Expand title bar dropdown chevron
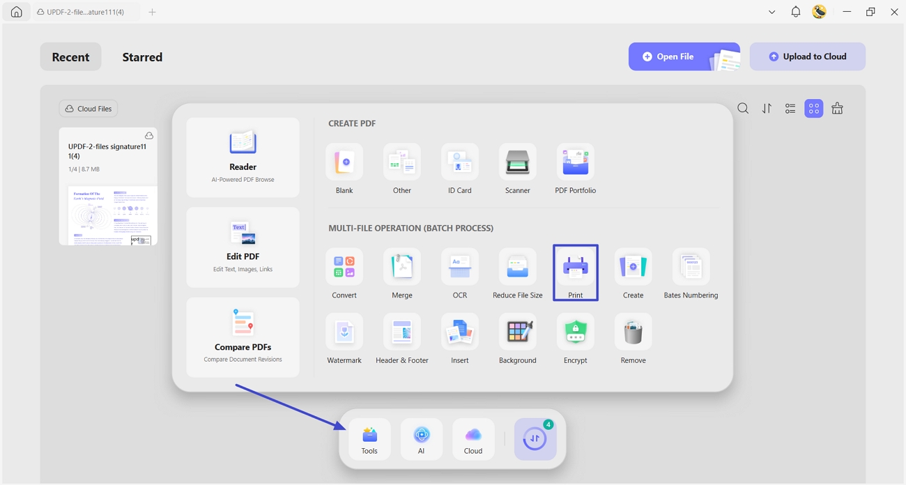The width and height of the screenshot is (906, 485). tap(771, 12)
